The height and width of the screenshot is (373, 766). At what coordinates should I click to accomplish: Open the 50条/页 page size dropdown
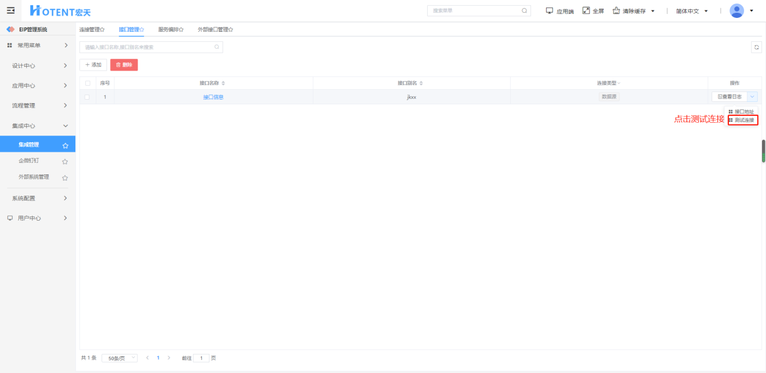pyautogui.click(x=120, y=358)
